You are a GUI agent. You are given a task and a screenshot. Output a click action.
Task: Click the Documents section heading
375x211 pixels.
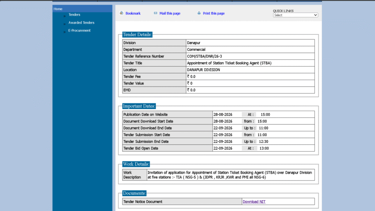coord(134,193)
